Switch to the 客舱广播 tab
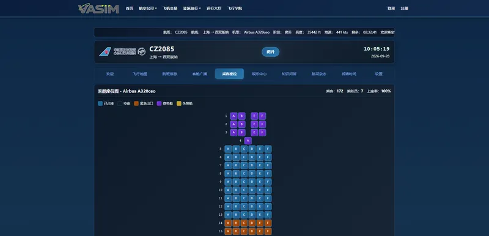The image size is (489, 236). tap(200, 74)
